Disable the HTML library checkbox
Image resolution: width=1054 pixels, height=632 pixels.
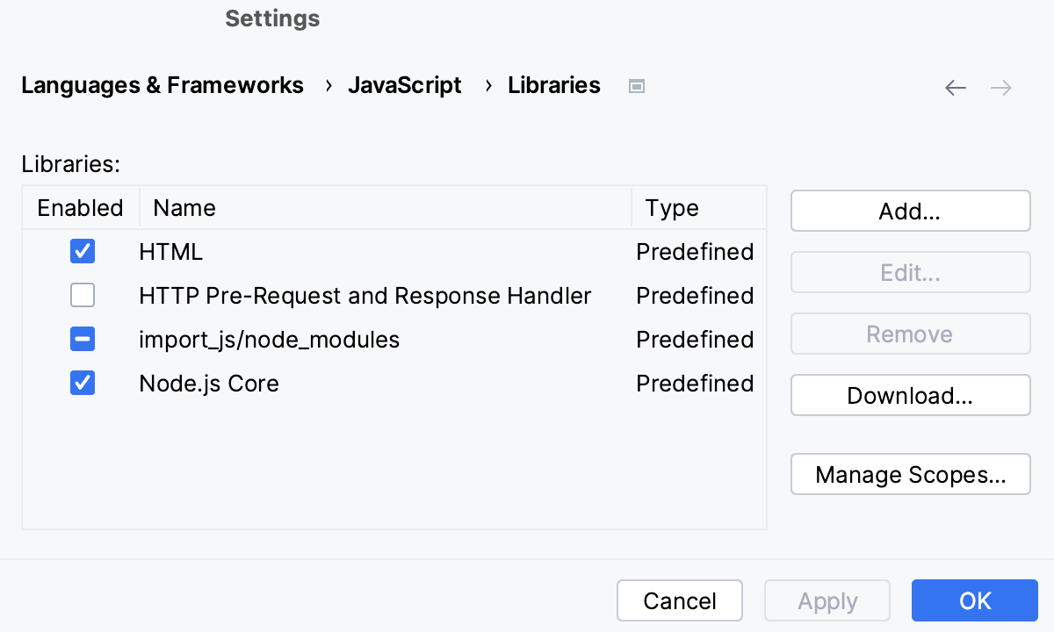point(82,251)
